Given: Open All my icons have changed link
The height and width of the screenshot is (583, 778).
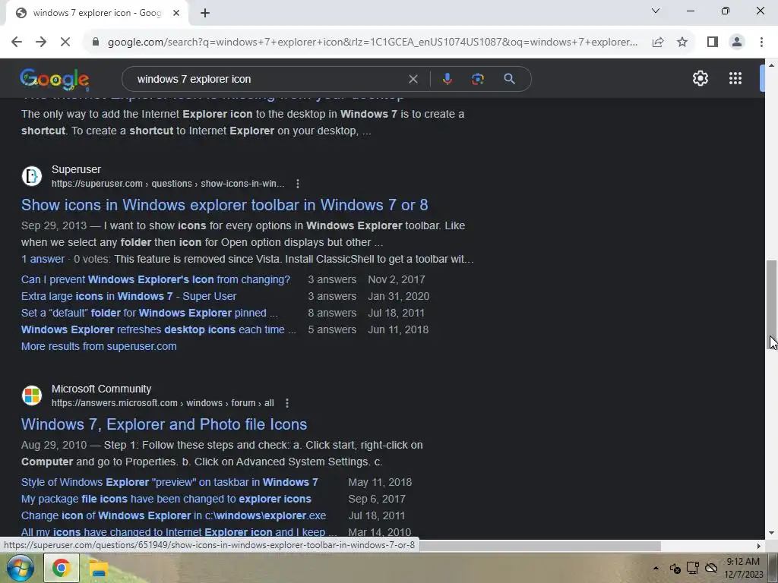Looking at the screenshot, I should 179,532.
